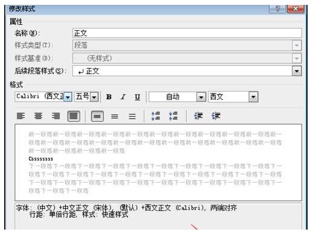The width and height of the screenshot is (313, 235).
Task: Open the 自动 font color dropdown
Action: click(x=201, y=97)
